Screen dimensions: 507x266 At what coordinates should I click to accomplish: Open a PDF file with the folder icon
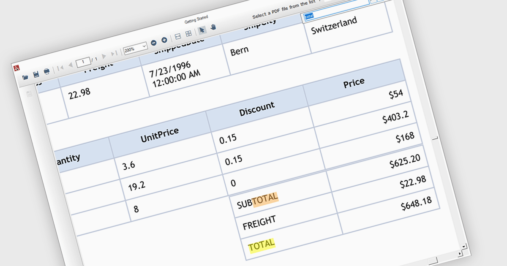click(x=26, y=77)
